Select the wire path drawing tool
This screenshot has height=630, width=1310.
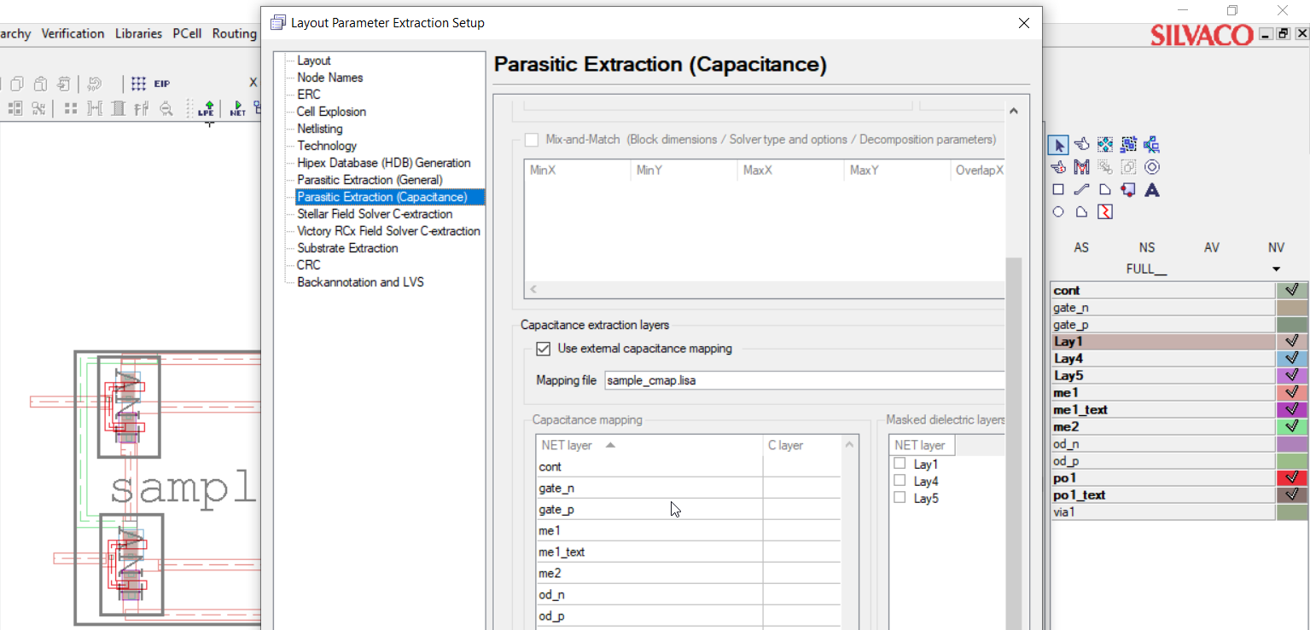[1081, 189]
